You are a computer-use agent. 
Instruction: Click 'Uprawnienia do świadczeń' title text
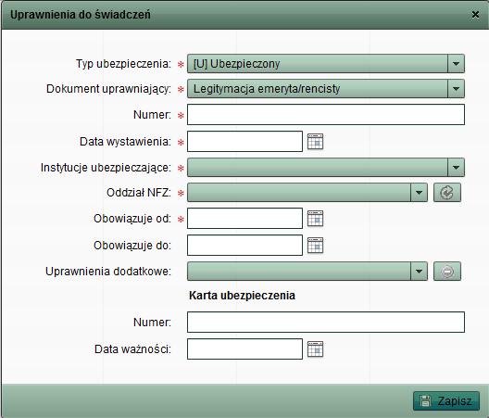(81, 15)
